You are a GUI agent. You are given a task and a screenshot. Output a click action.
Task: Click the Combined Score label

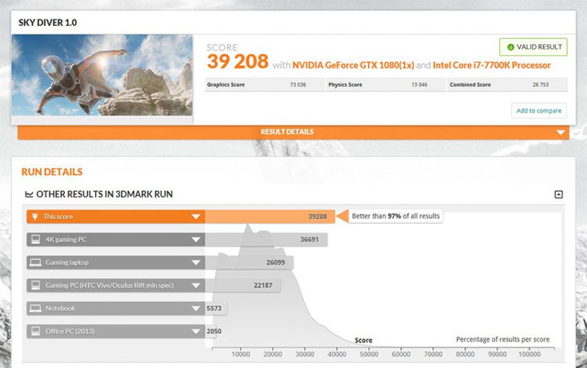(470, 85)
